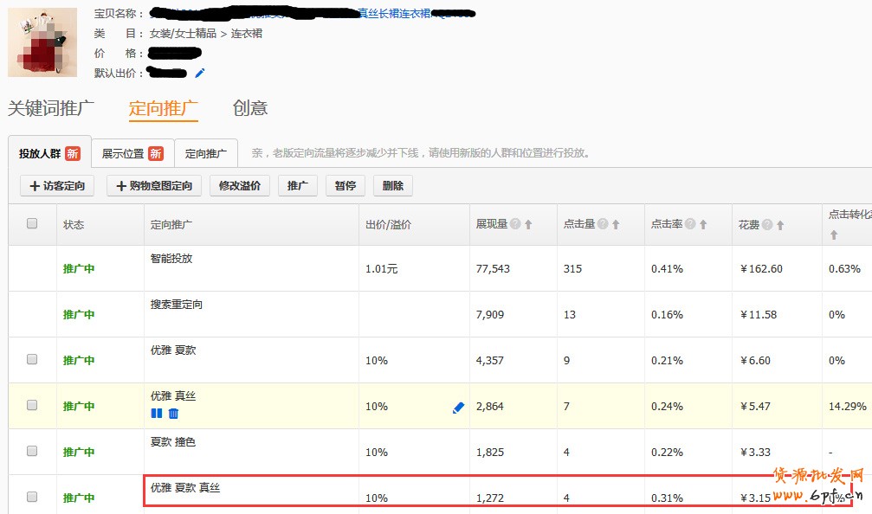The image size is (872, 514).
Task: Click the trash icon under 优雅 真丝
Action: pos(173,414)
